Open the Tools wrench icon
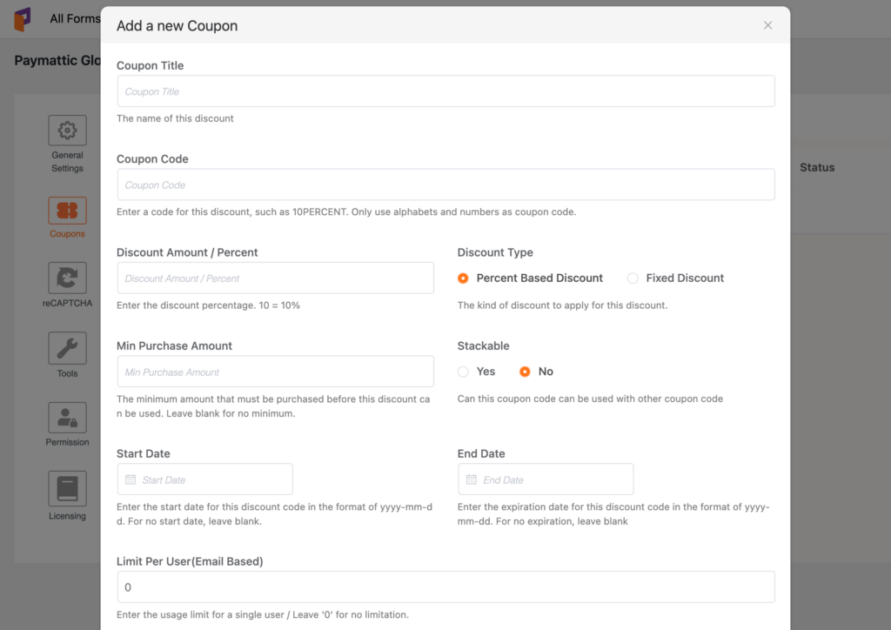Image resolution: width=891 pixels, height=630 pixels. 67,348
